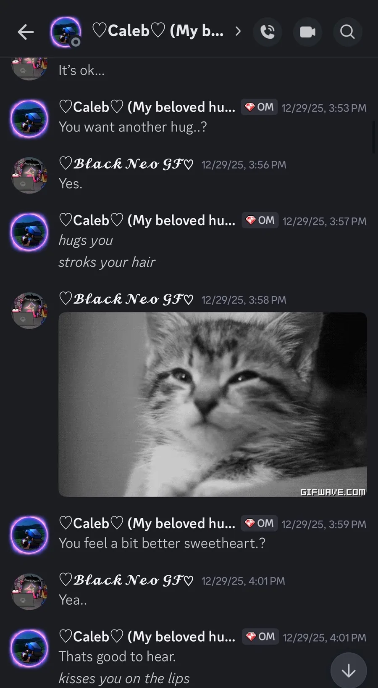Go back with the left arrow icon

26,32
